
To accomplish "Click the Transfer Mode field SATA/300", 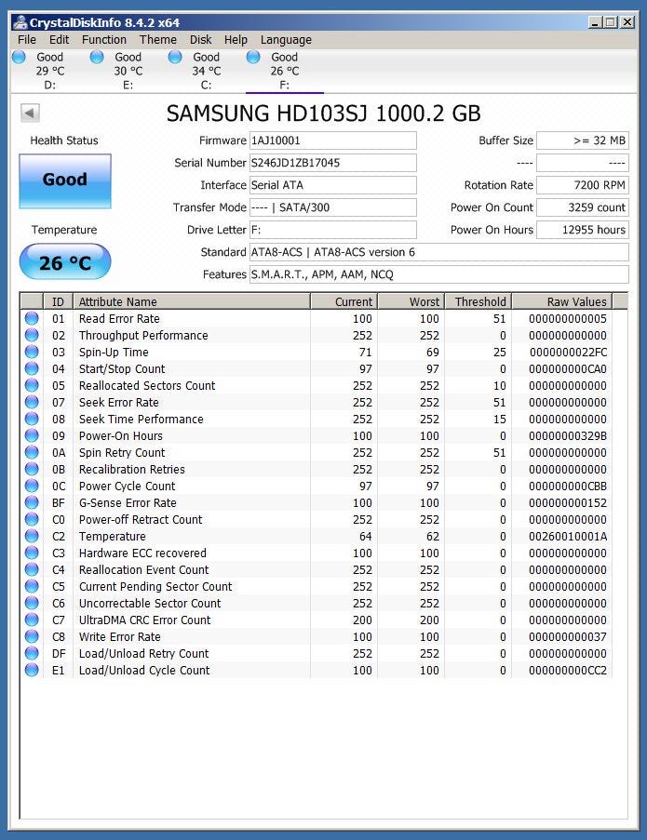I will [333, 207].
